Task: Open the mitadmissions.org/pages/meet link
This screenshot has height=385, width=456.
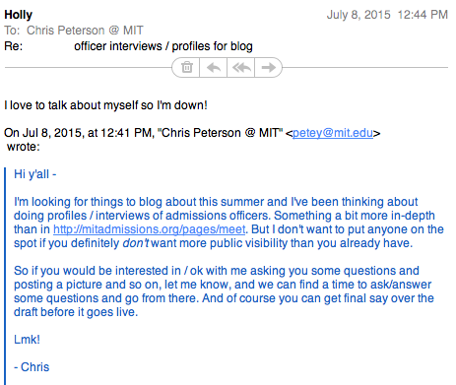Action: click(149, 229)
